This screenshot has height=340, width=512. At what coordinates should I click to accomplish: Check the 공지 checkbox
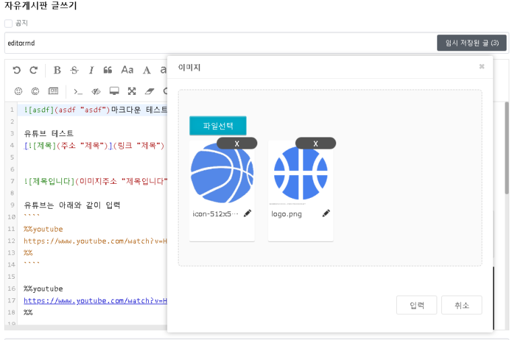coord(9,24)
